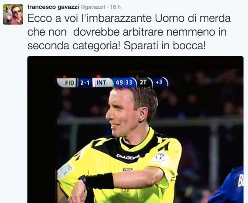Click the 2-1 score in scoreboard
The width and height of the screenshot is (248, 203).
85,83
